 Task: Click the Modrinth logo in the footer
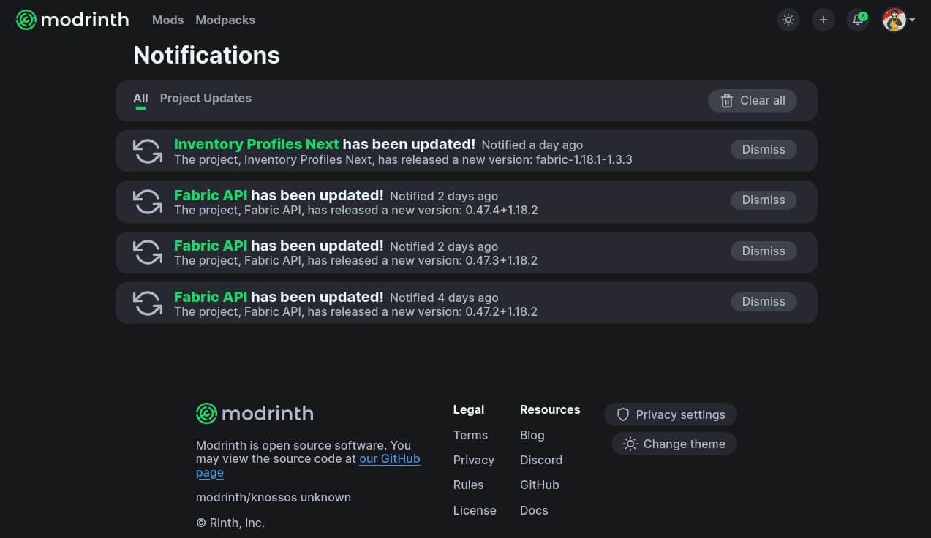click(254, 413)
